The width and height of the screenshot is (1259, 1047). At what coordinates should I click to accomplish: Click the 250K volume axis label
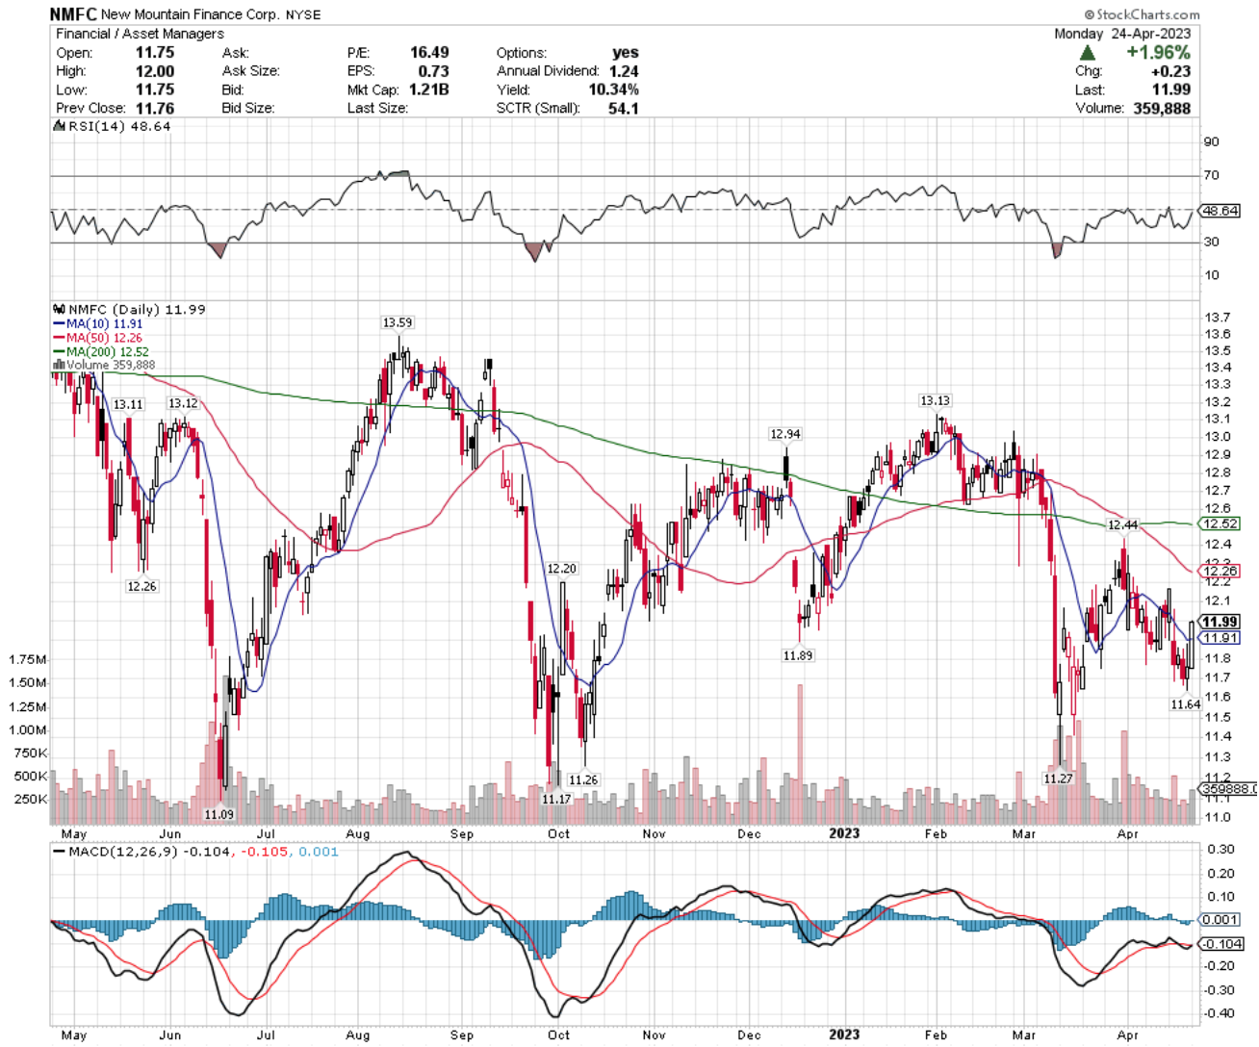pos(31,800)
